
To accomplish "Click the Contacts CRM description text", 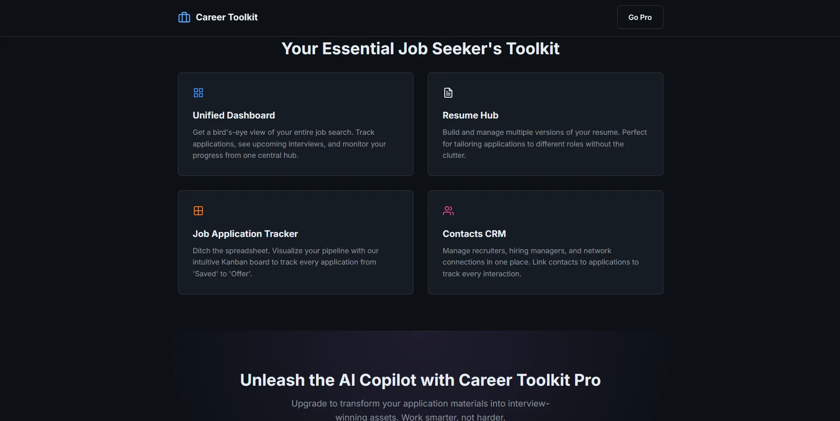I will click(540, 262).
